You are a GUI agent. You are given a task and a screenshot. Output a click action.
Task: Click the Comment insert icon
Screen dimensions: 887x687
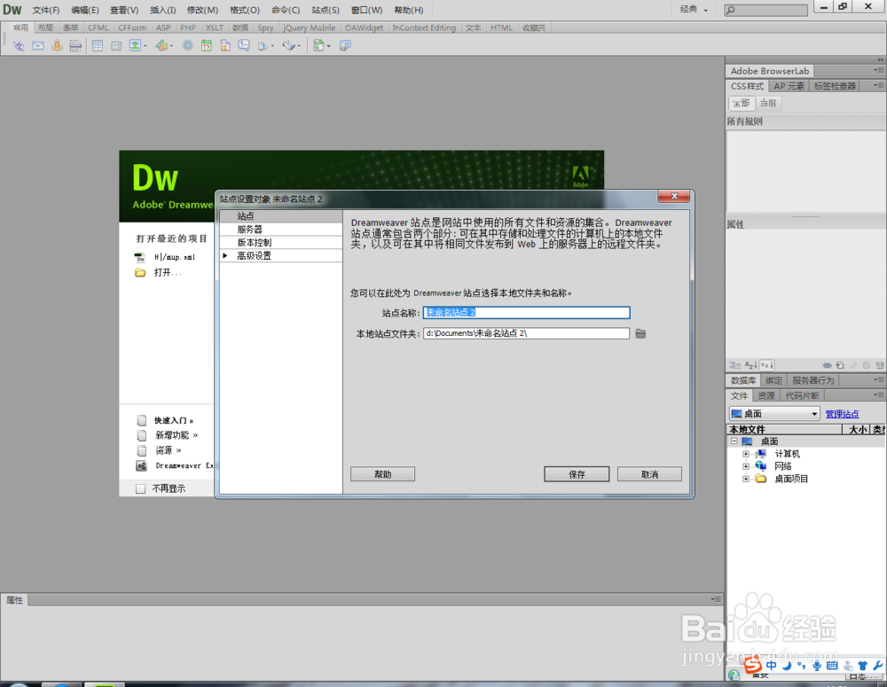(x=244, y=45)
